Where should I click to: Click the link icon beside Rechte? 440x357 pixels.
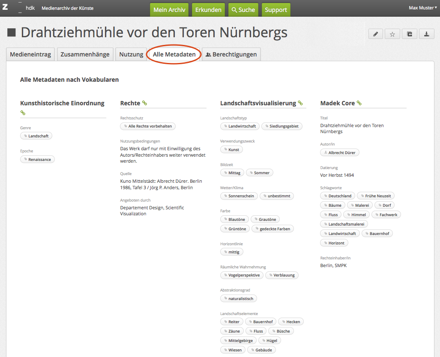point(144,103)
